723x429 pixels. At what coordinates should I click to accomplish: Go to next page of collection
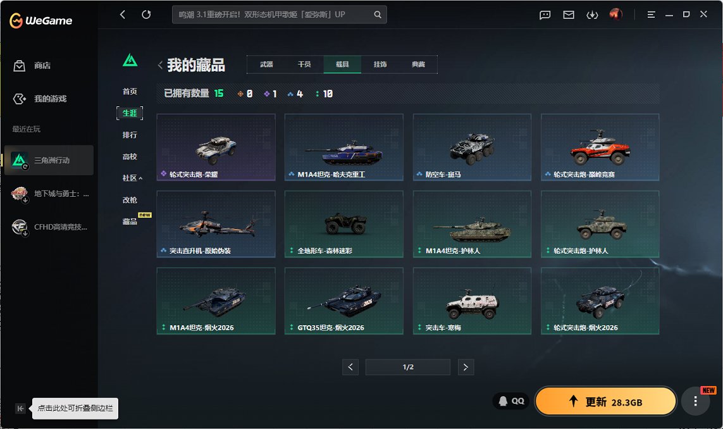pyautogui.click(x=466, y=367)
